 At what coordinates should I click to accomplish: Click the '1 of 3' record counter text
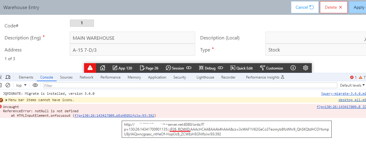point(10,59)
